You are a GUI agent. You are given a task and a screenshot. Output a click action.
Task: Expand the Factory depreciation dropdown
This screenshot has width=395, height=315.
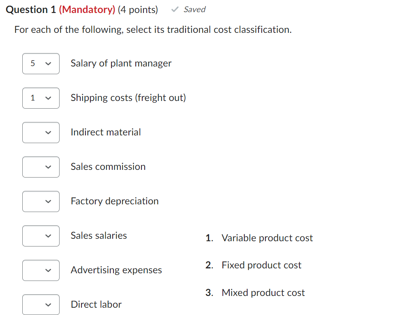(x=41, y=201)
